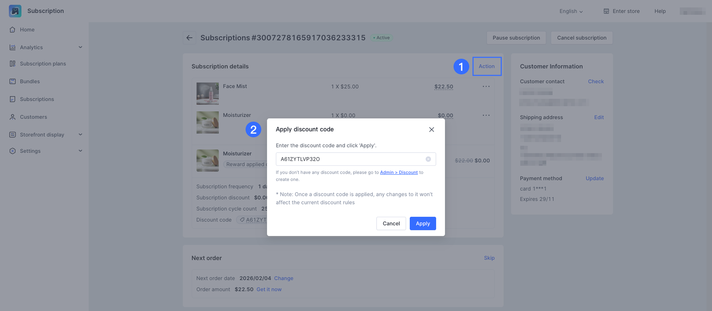This screenshot has width=712, height=311.
Task: Click Check next to Customer contact
Action: point(596,81)
